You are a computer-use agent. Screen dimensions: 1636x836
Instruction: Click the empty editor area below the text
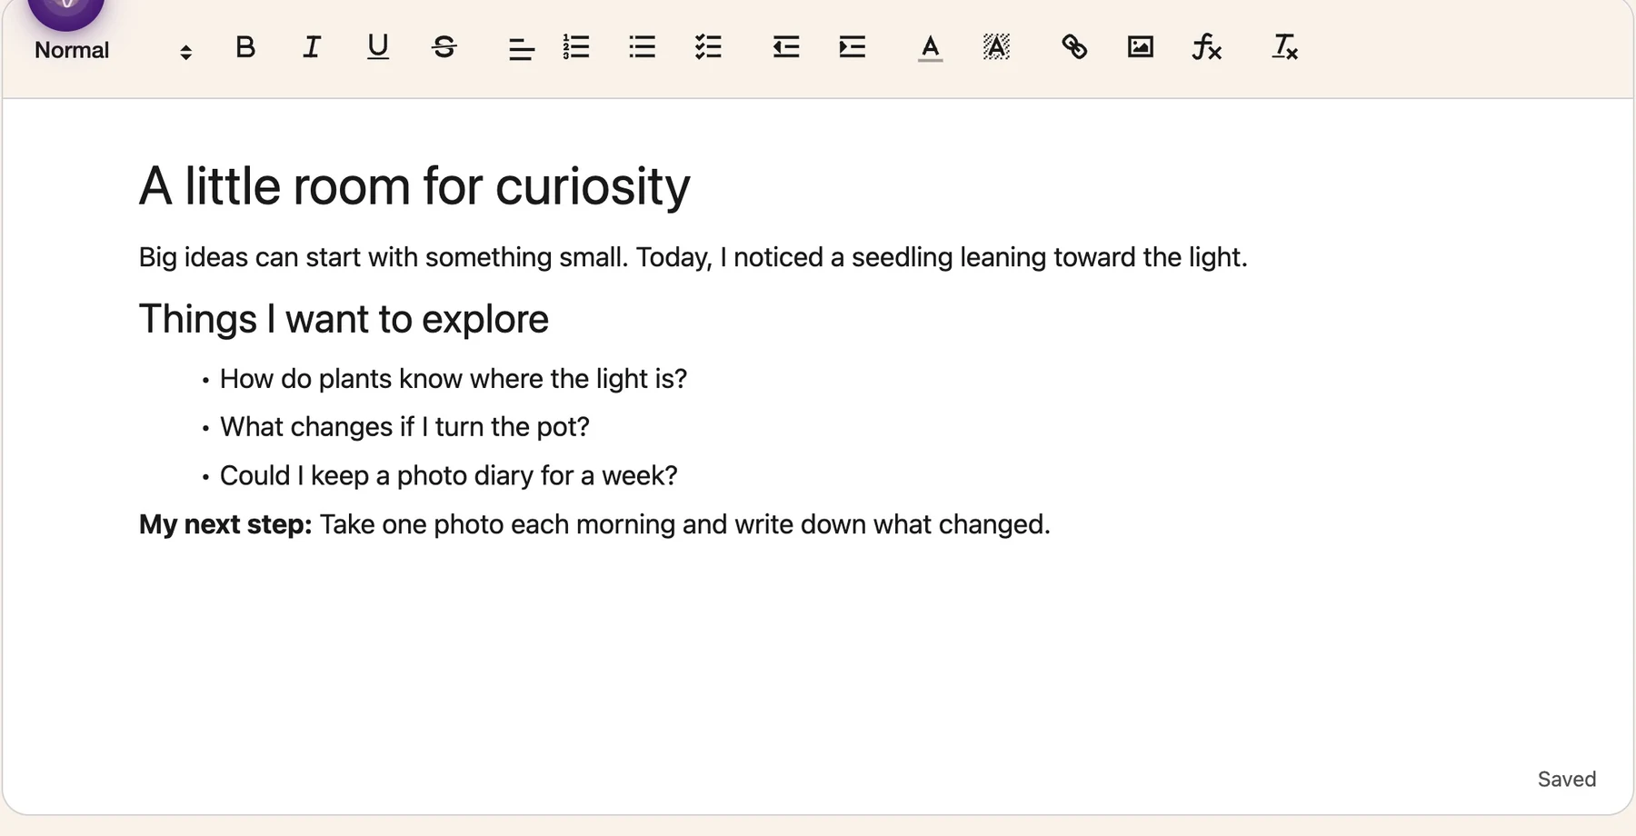point(818,654)
